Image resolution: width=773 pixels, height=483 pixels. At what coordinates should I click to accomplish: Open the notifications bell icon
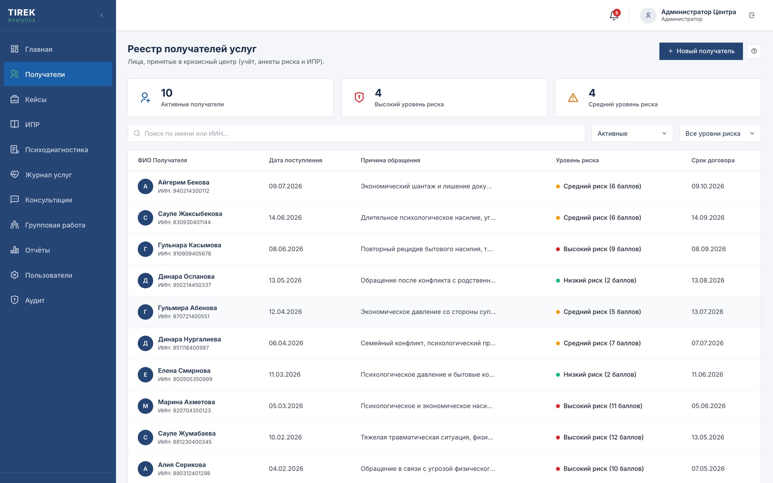click(x=614, y=15)
